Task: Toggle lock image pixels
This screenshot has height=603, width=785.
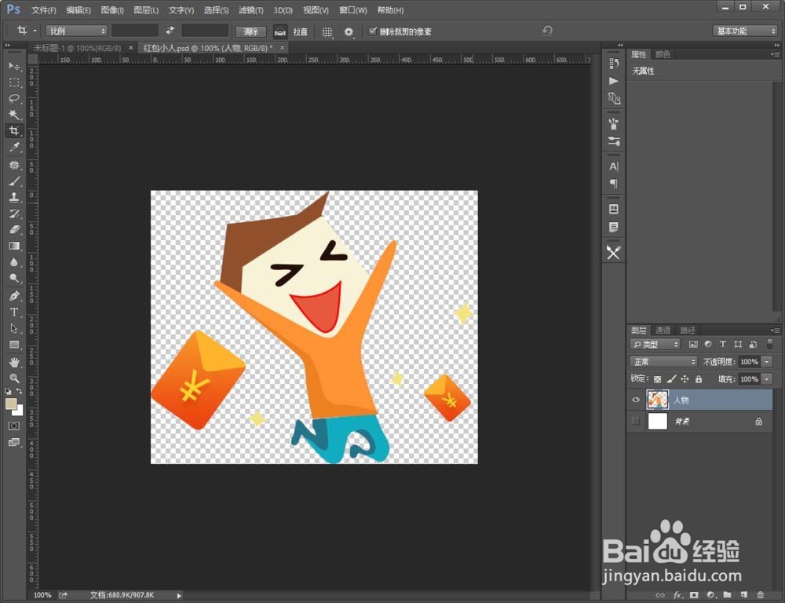Action: coord(671,379)
